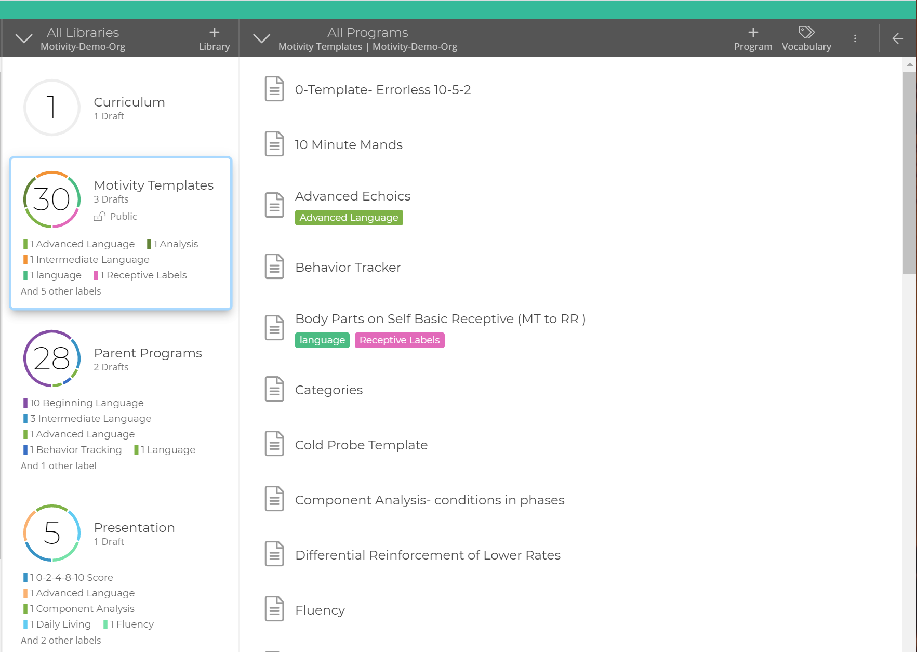Viewport: 917px width, 652px height.
Task: Open the Vocabulary tag icon
Action: [806, 33]
